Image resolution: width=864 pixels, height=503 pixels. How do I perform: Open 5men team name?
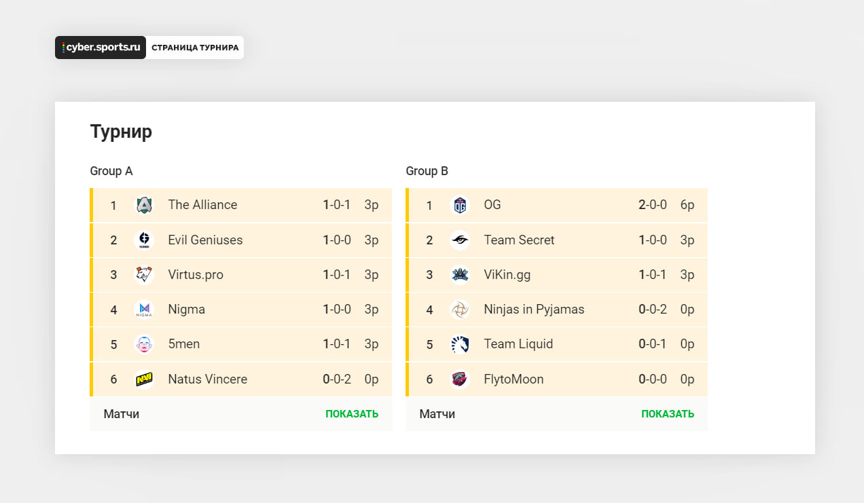tap(184, 344)
